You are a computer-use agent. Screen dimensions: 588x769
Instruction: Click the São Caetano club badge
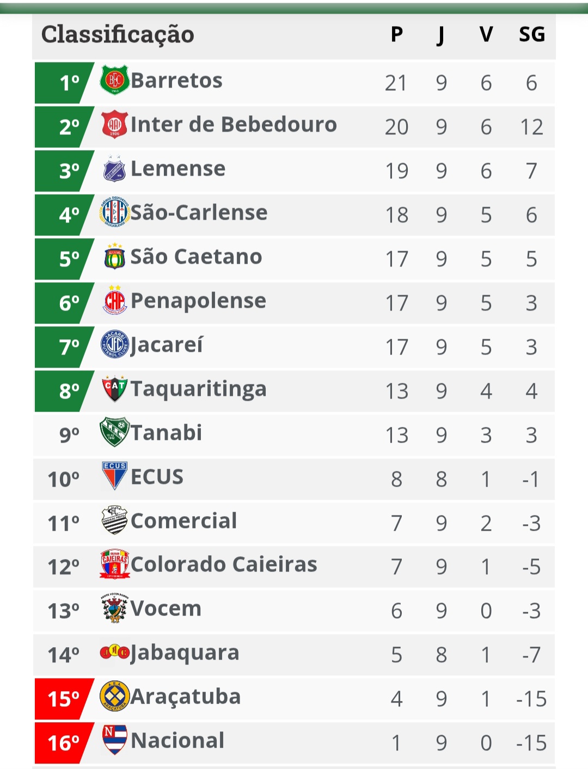pos(114,257)
